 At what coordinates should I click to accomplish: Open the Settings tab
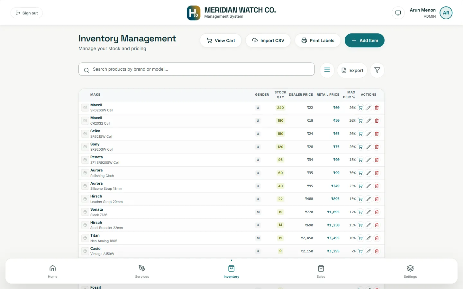[x=410, y=271]
